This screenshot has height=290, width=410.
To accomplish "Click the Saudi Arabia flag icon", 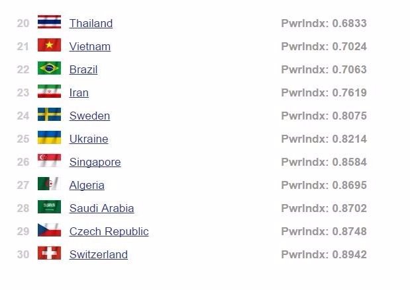I will 49,207.
